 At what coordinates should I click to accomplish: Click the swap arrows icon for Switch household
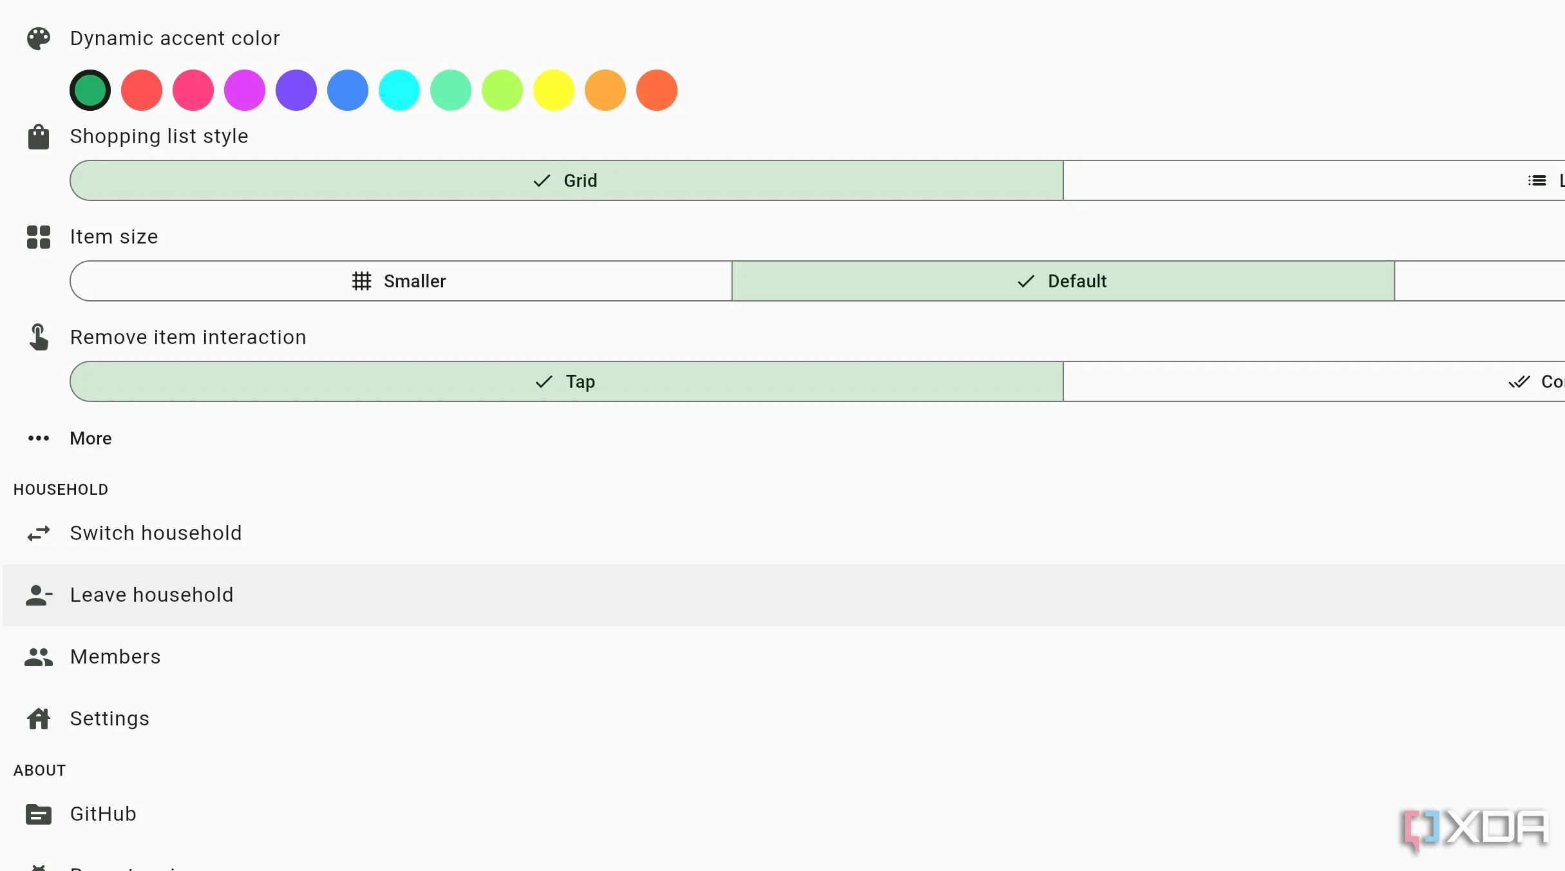pyautogui.click(x=38, y=533)
